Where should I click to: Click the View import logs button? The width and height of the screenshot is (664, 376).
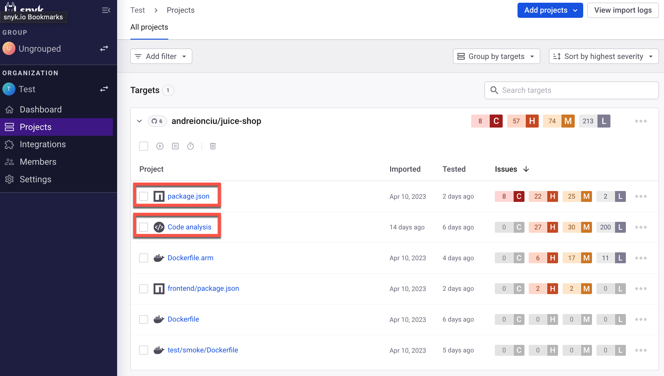point(623,10)
